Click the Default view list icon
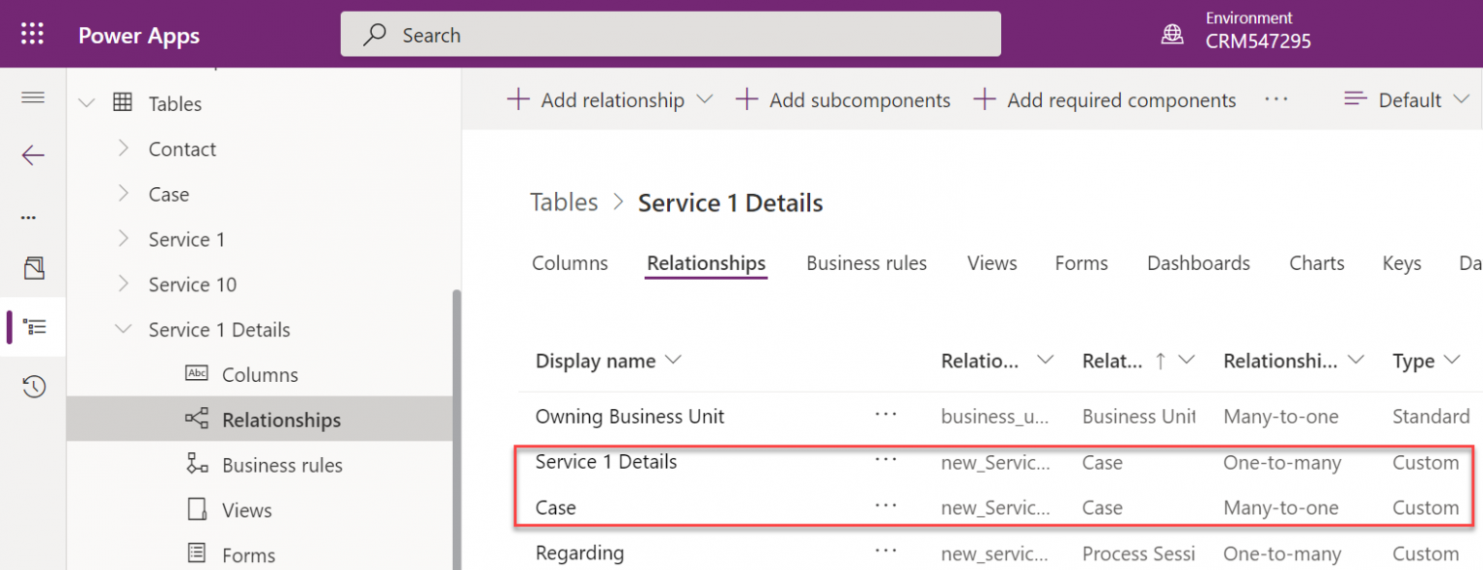Screen dimensions: 1483x570 coord(1356,99)
